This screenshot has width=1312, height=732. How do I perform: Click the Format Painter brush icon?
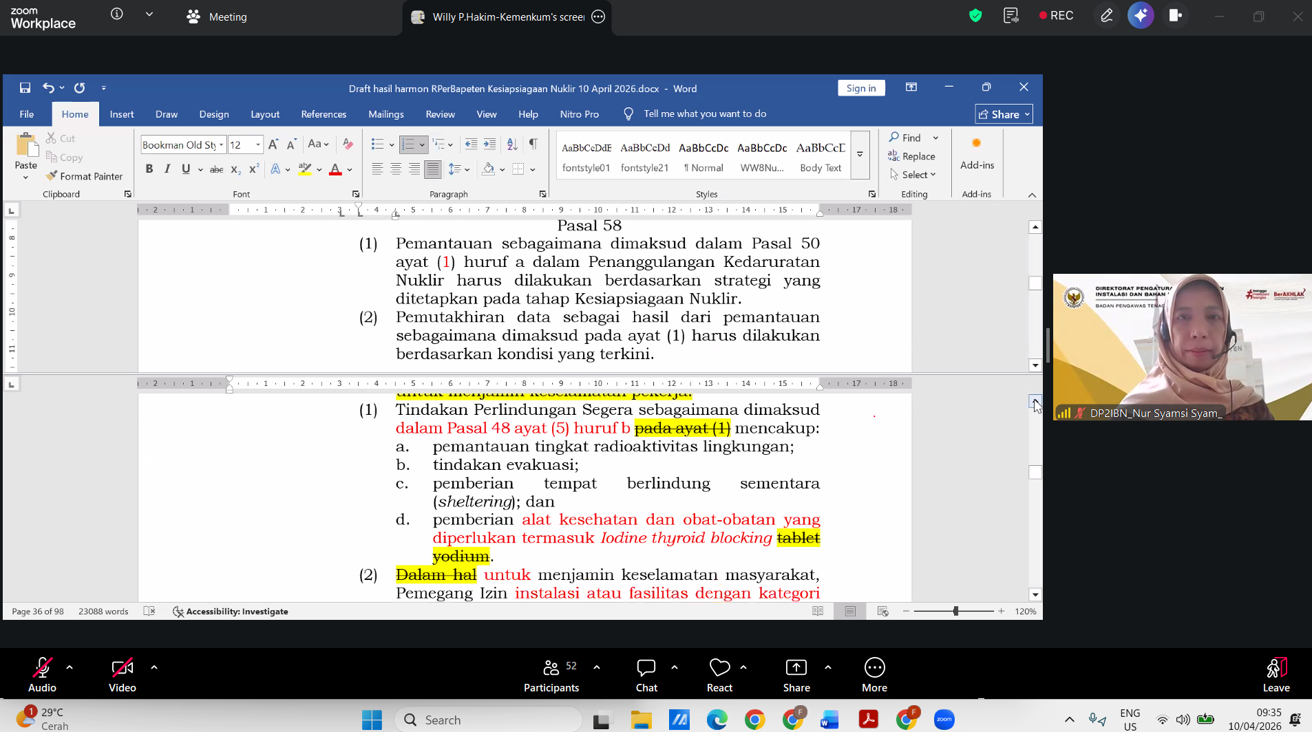click(52, 176)
